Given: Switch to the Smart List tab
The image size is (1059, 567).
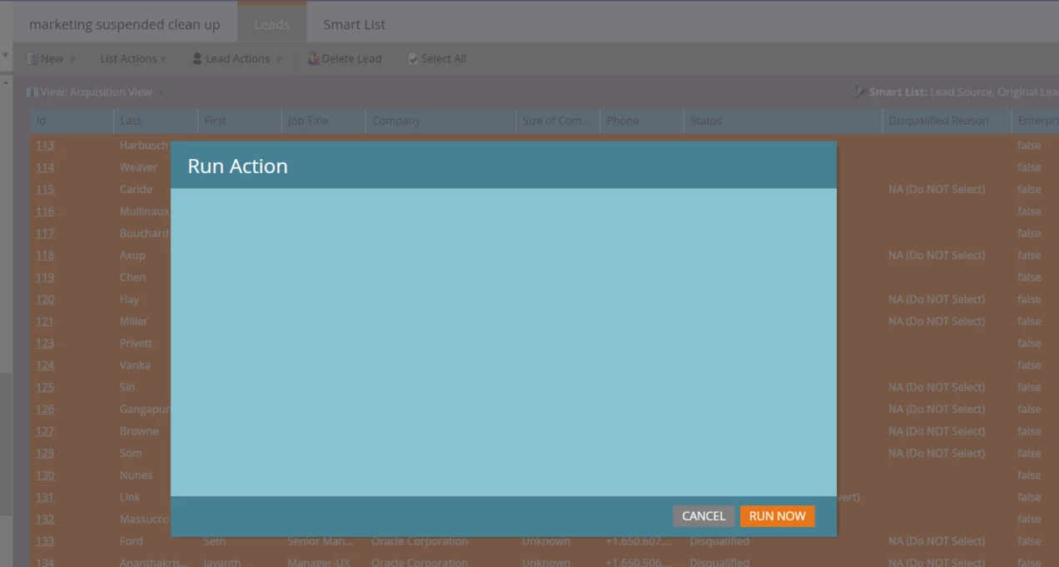Looking at the screenshot, I should click(354, 24).
